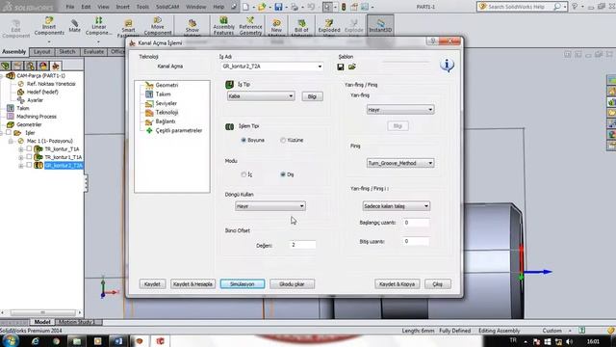Expand the TR_kontur1_T1A tree node

click(21, 157)
